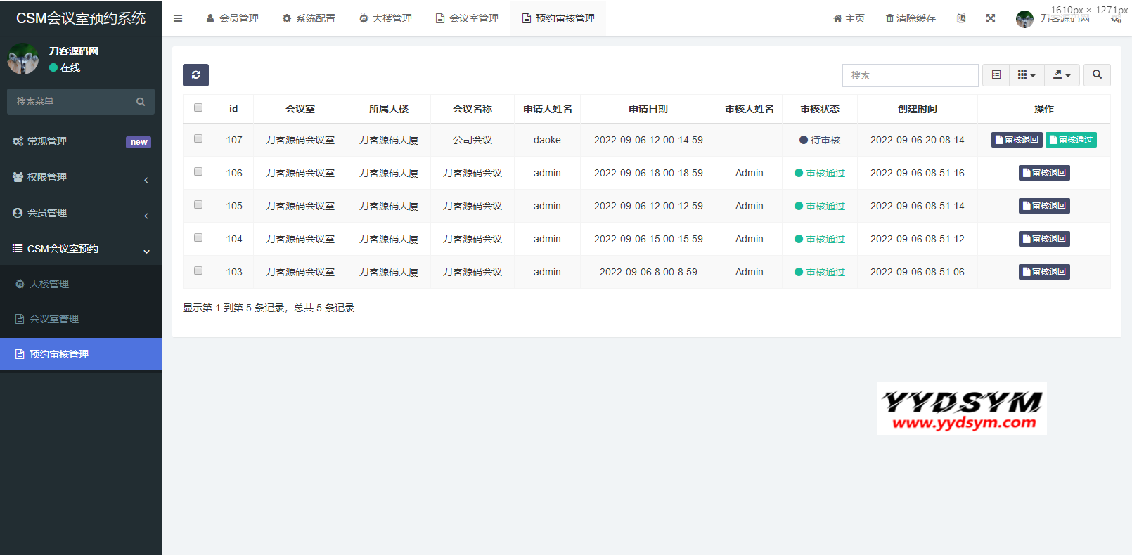Select the checkbox for row 107

click(198, 139)
